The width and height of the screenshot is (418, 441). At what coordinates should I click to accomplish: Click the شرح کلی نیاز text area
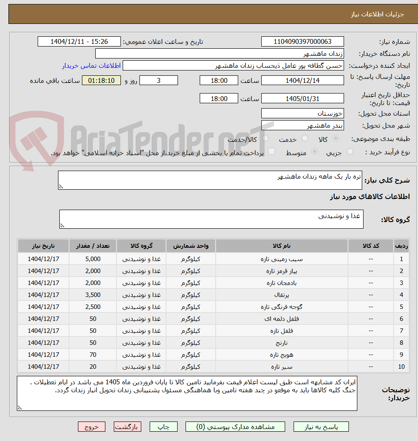pyautogui.click(x=210, y=180)
